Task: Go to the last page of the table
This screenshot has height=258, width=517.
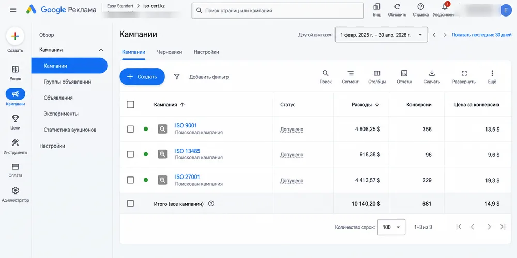Action: click(x=503, y=227)
